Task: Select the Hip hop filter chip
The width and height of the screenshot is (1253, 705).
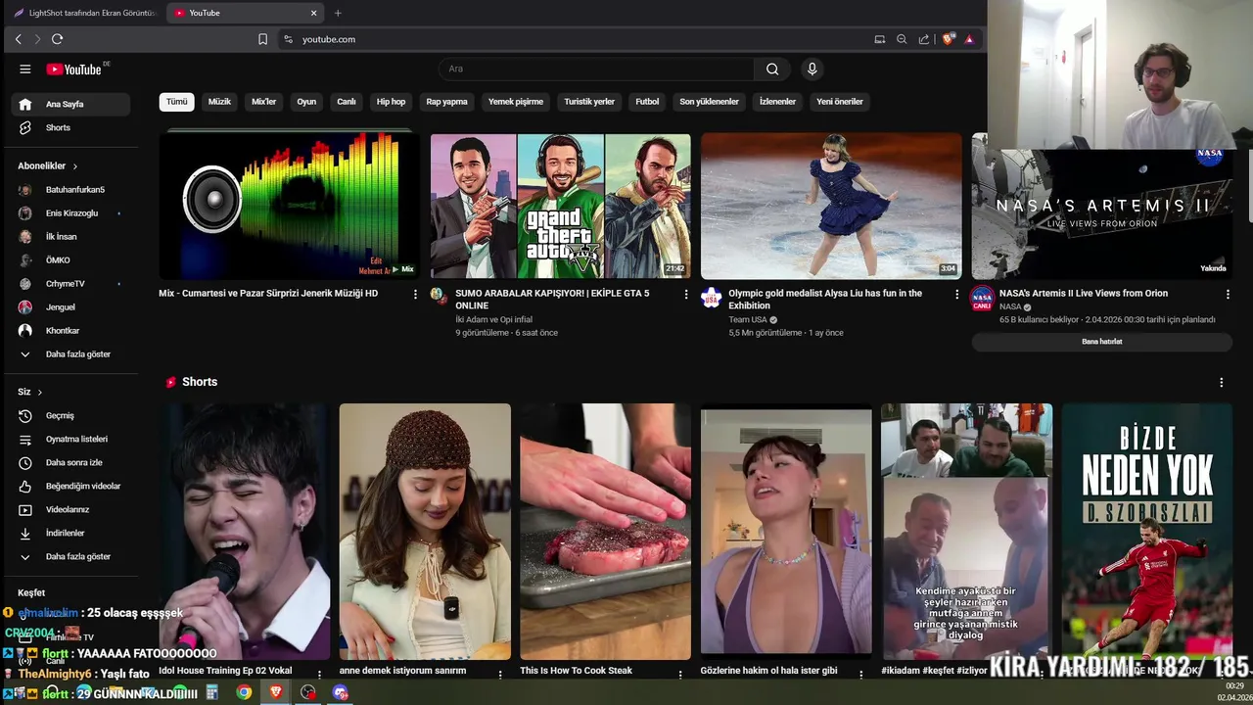Action: [391, 102]
